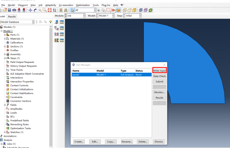Screen dimensions: 230x148
Task: Open the Step dropdown showing Initial
Action: 132,16
